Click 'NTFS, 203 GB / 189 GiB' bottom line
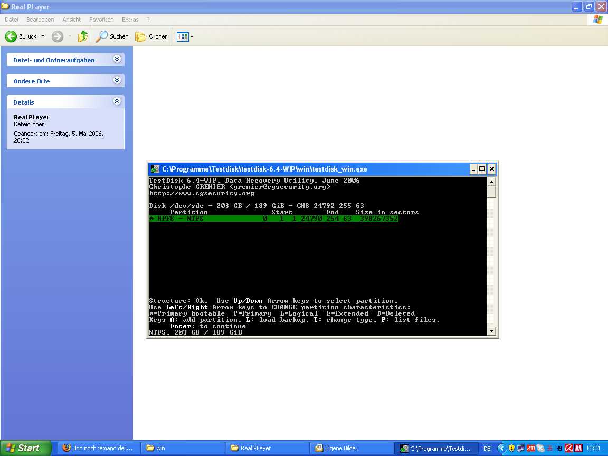This screenshot has width=608, height=456. pyautogui.click(x=195, y=332)
